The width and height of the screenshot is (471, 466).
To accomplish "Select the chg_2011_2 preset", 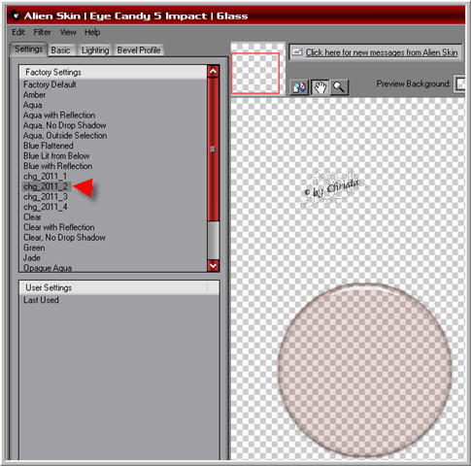I will click(46, 186).
